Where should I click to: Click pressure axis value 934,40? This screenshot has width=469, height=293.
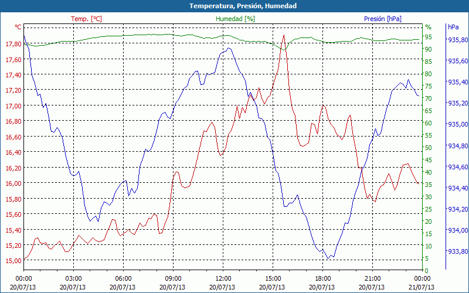[458, 188]
